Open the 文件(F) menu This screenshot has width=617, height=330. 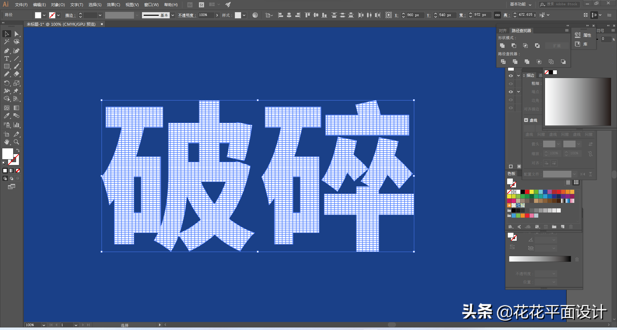click(21, 5)
